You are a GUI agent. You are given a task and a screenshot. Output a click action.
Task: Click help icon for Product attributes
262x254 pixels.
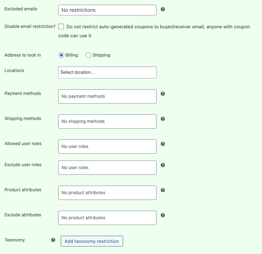(163, 190)
